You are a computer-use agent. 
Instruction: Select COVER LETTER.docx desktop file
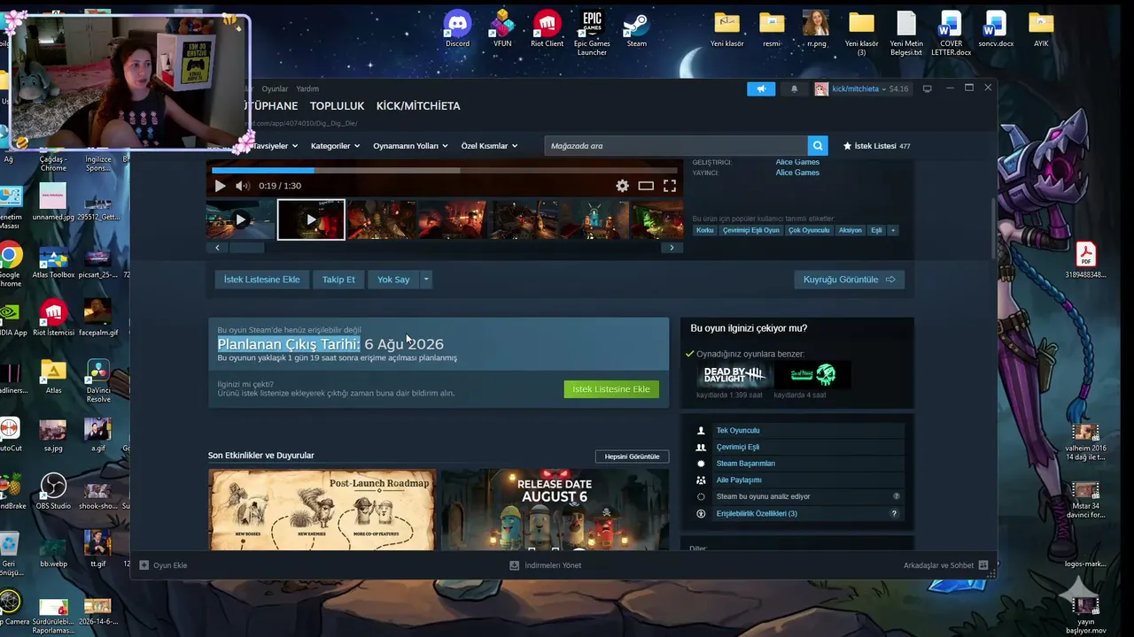[951, 33]
